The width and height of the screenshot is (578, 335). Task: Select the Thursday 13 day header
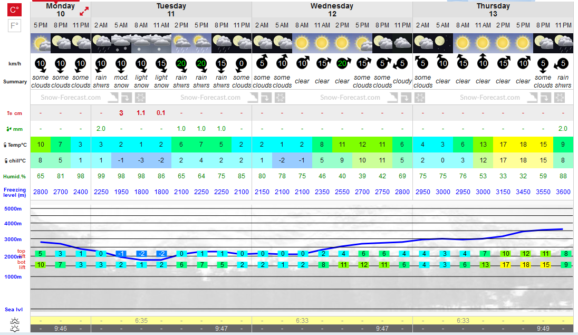coord(493,10)
